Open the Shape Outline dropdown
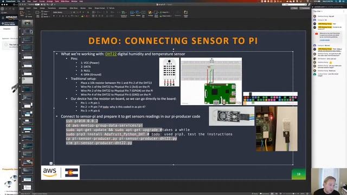The height and width of the screenshot is (195, 347). click(x=166, y=16)
